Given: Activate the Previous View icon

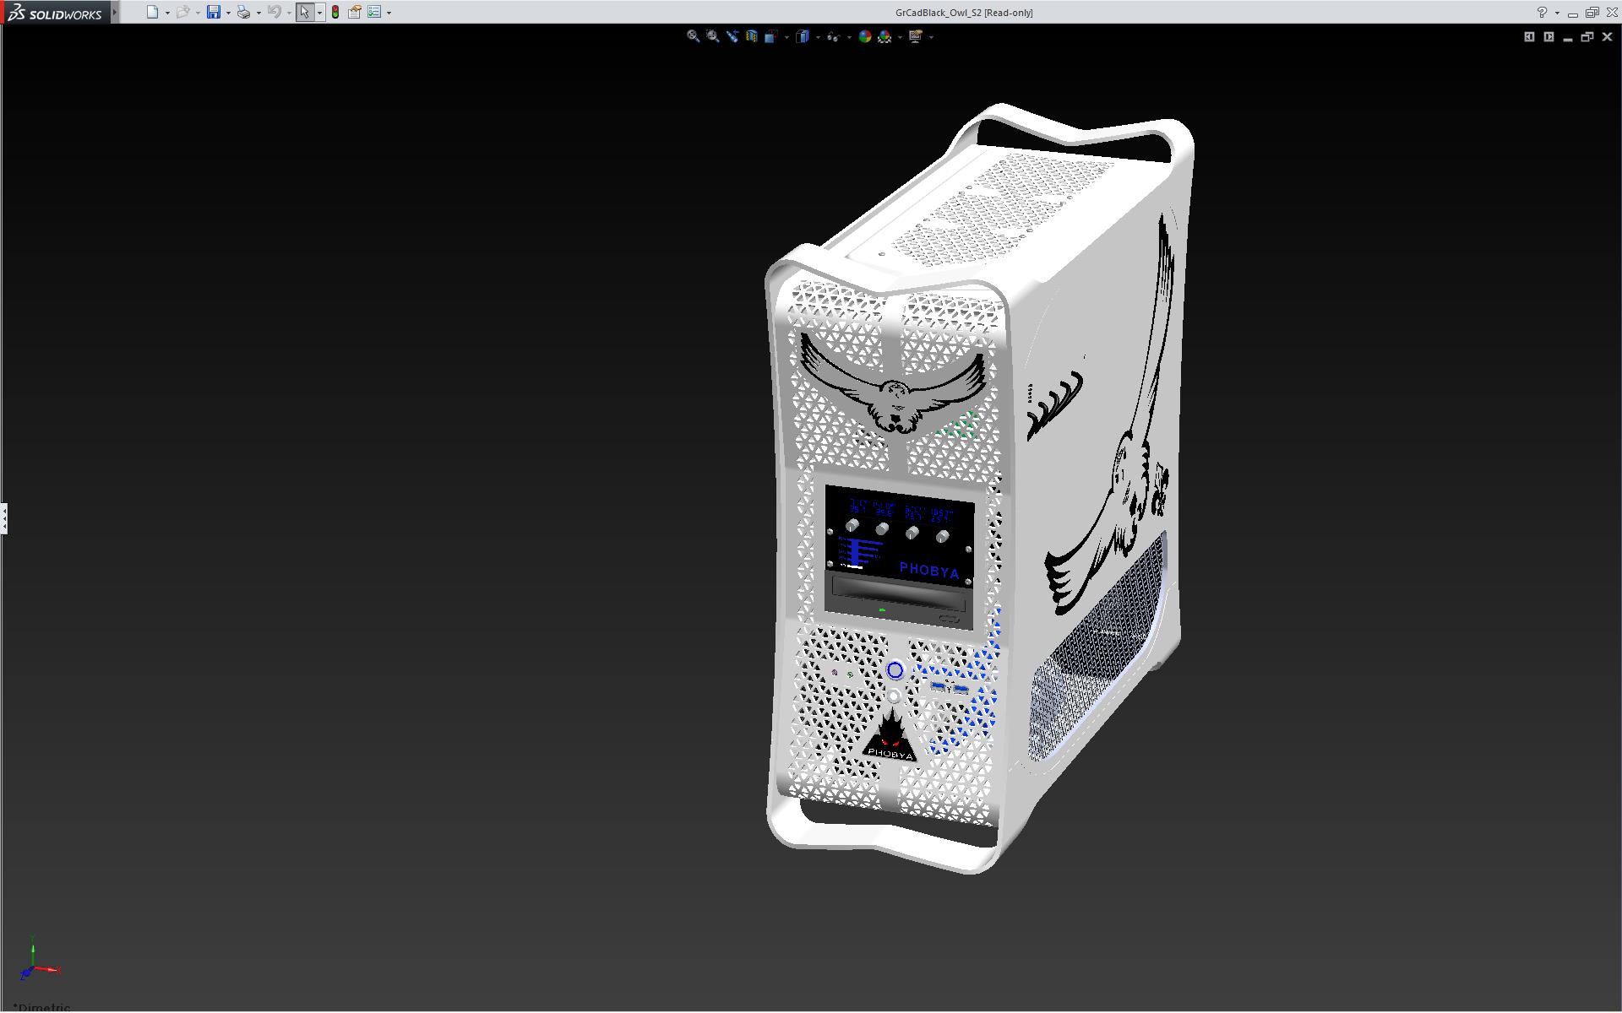Looking at the screenshot, I should [x=732, y=36].
